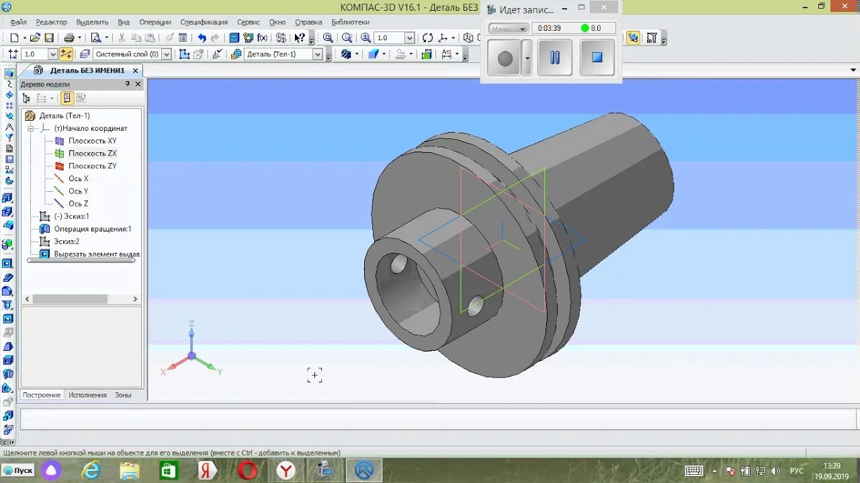Open Opera browser from taskbar
Screen dimensions: 860x483
(x=247, y=470)
